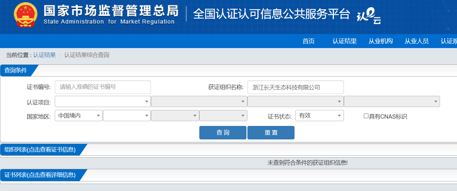Click the 证书编号 input field
Image resolution: width=457 pixels, height=191 pixels.
[x=103, y=87]
